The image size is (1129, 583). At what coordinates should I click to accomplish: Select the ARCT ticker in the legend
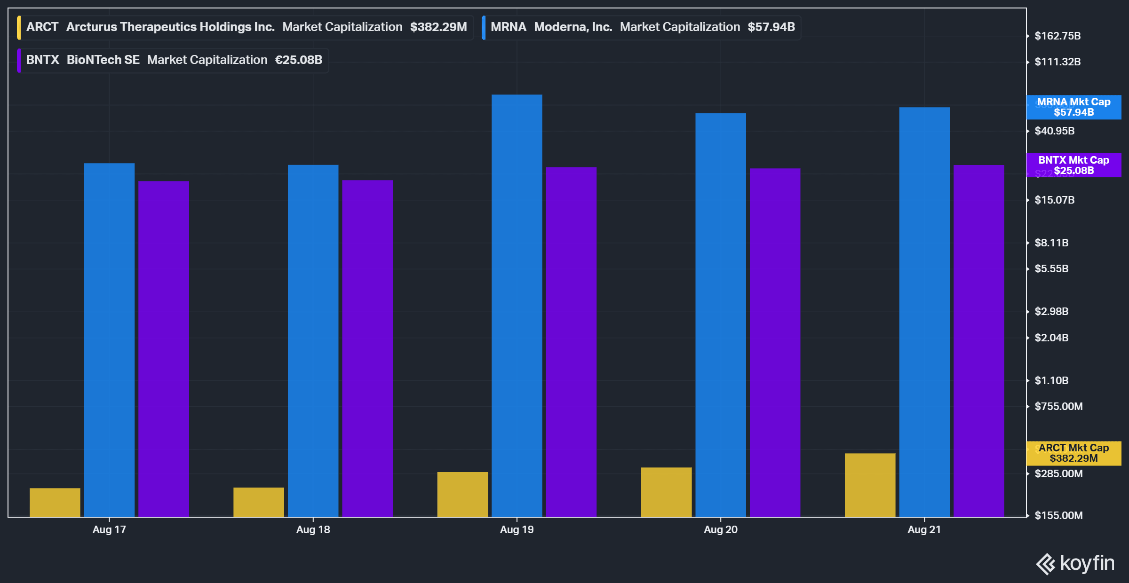tap(42, 27)
